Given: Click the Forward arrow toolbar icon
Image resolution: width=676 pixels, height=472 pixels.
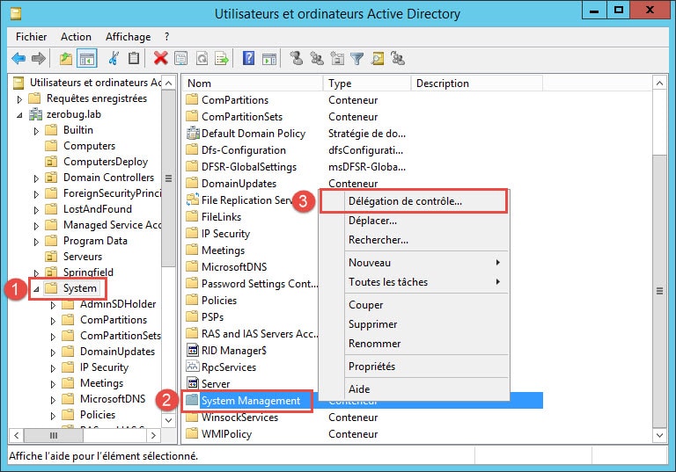Looking at the screenshot, I should [x=39, y=58].
